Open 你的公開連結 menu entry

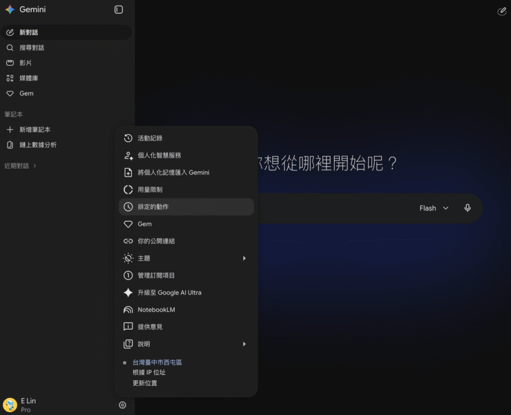(x=186, y=241)
